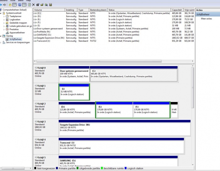
Task: Expand Services en toepassingen node
Action: [x=1, y=43]
